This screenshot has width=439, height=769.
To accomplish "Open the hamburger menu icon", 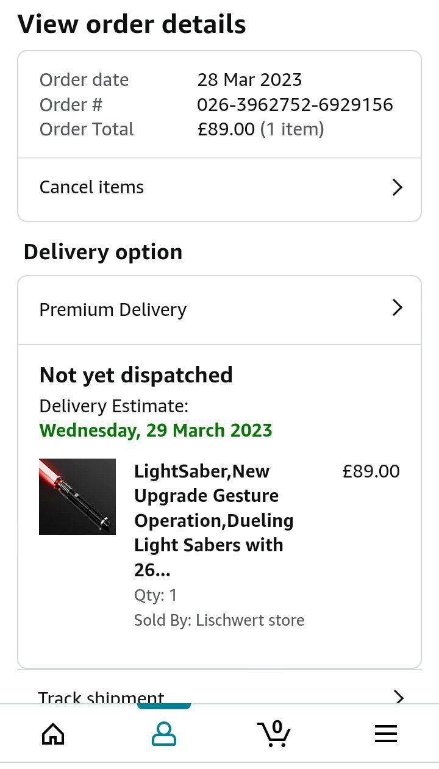I will coord(385,734).
